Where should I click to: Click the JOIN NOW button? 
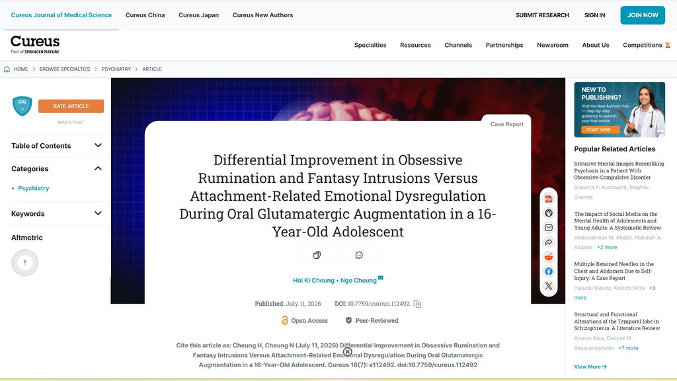643,15
